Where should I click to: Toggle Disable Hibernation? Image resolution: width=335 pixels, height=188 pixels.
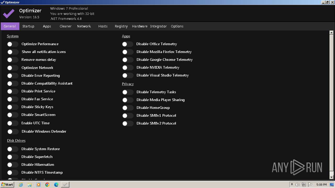13,165
